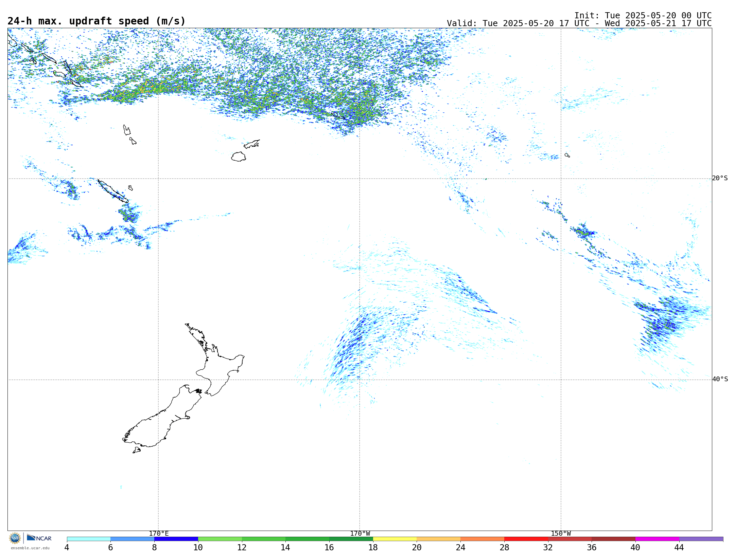
Task: Pick the dark green 16–18 colorbar segment
Action: coord(351,539)
